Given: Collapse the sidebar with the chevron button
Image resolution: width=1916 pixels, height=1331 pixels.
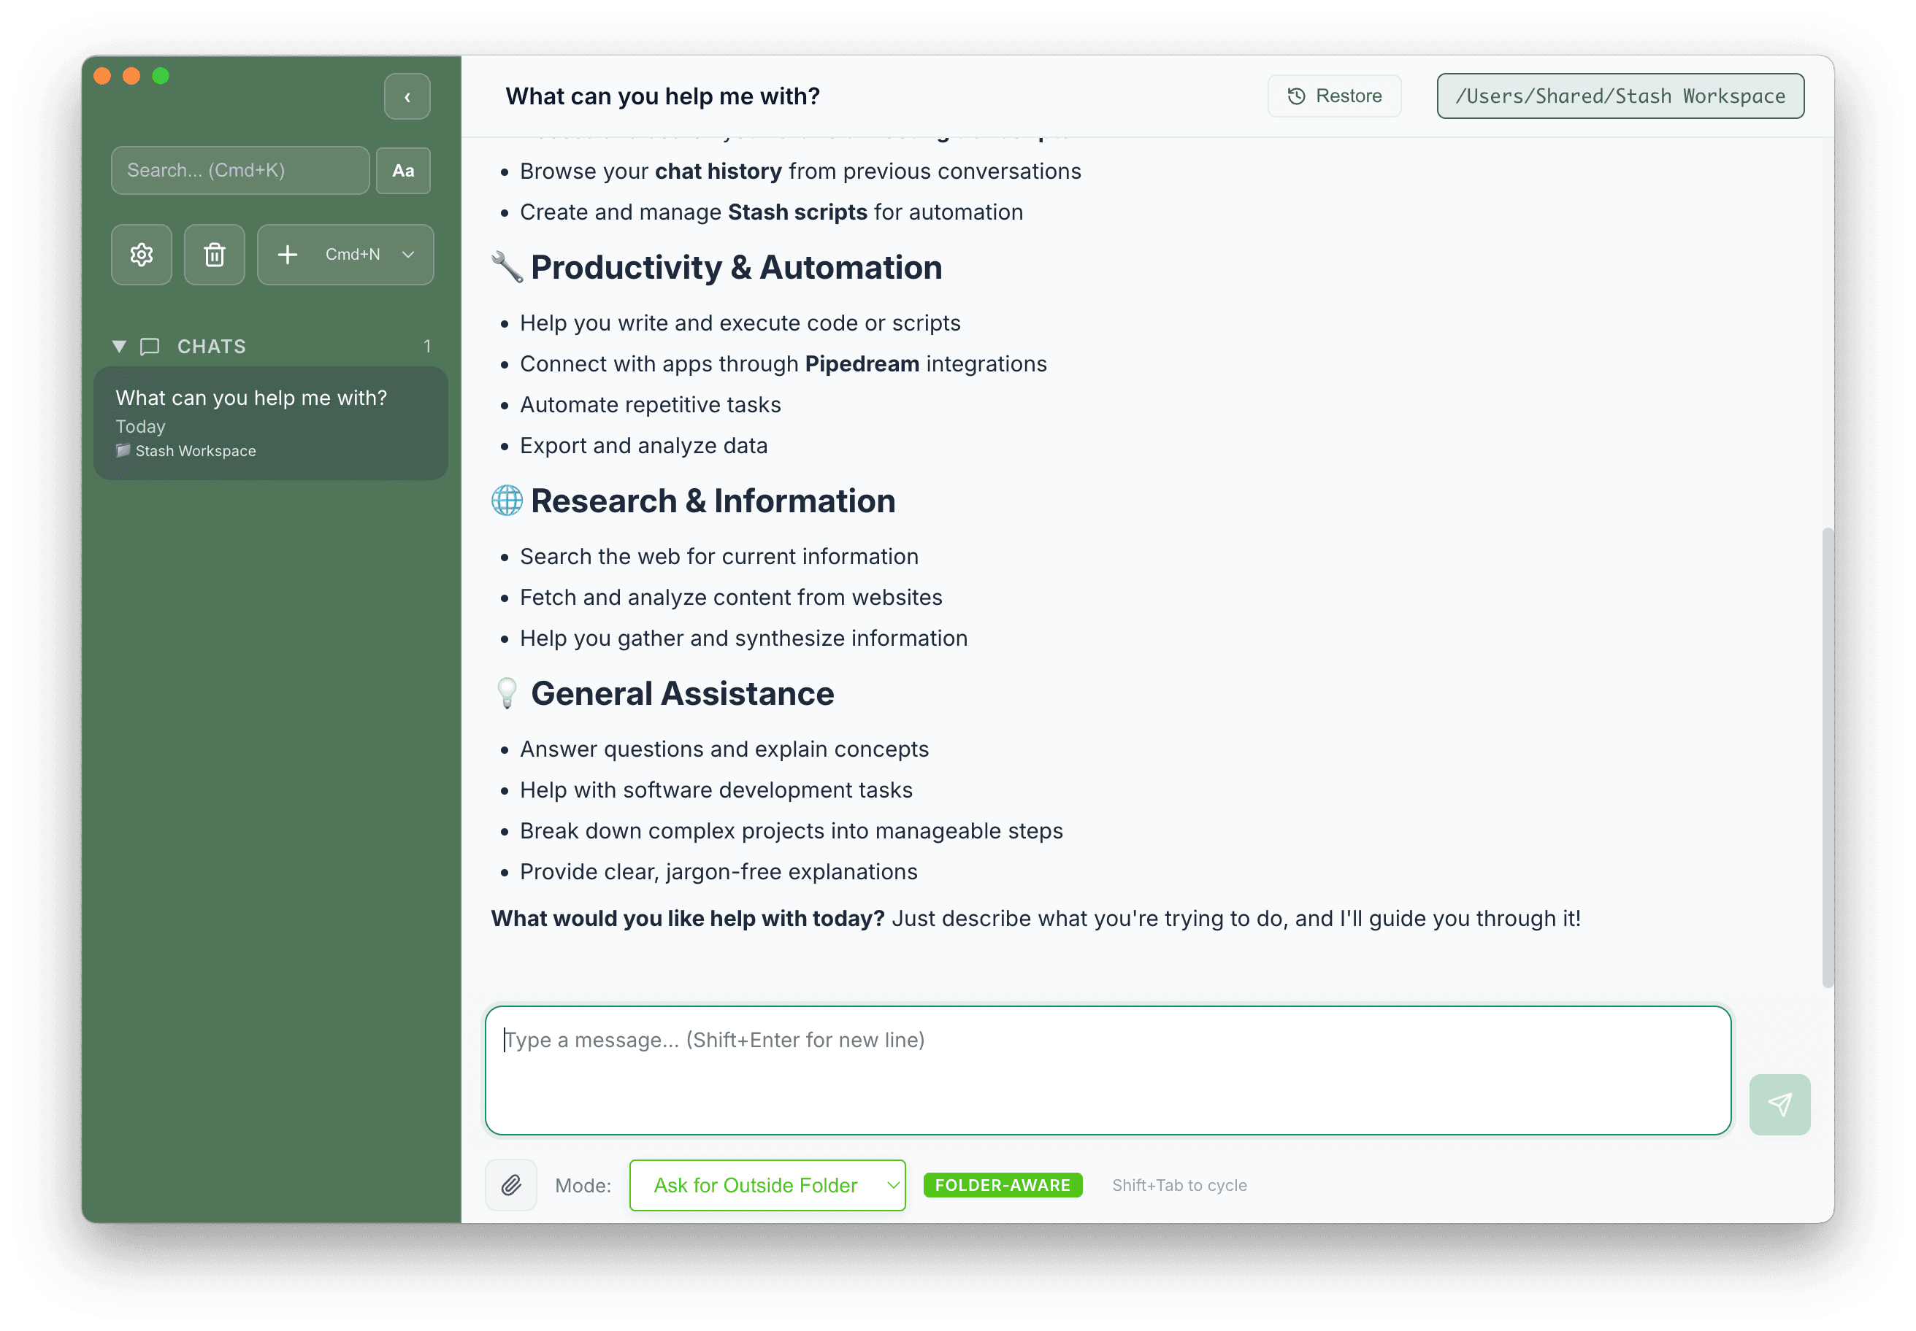Looking at the screenshot, I should 407,97.
